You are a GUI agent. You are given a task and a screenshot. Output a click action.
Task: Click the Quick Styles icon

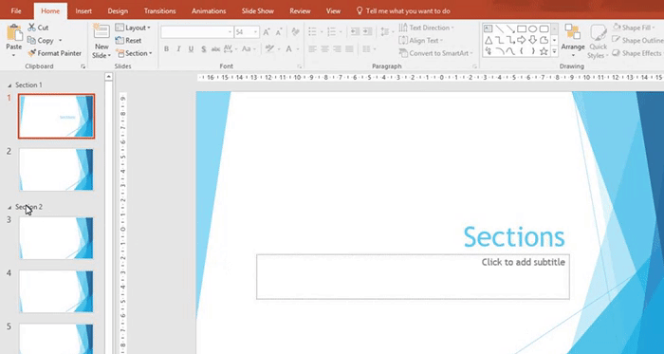[598, 34]
